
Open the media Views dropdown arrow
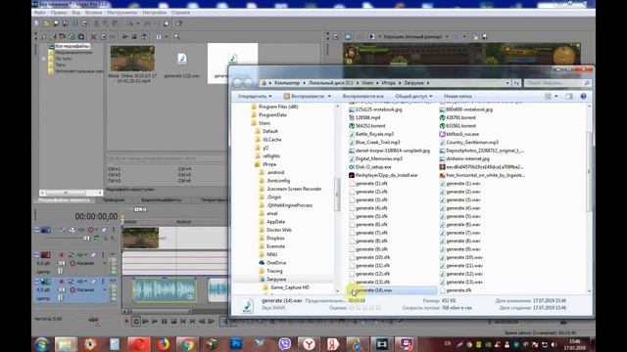[x=167, y=37]
